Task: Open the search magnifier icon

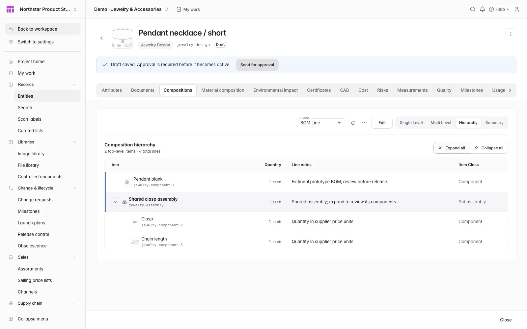Action: coord(473,9)
